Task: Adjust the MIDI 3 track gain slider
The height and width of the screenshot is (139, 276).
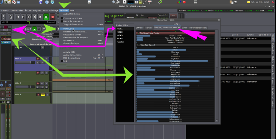Action: 25,87
